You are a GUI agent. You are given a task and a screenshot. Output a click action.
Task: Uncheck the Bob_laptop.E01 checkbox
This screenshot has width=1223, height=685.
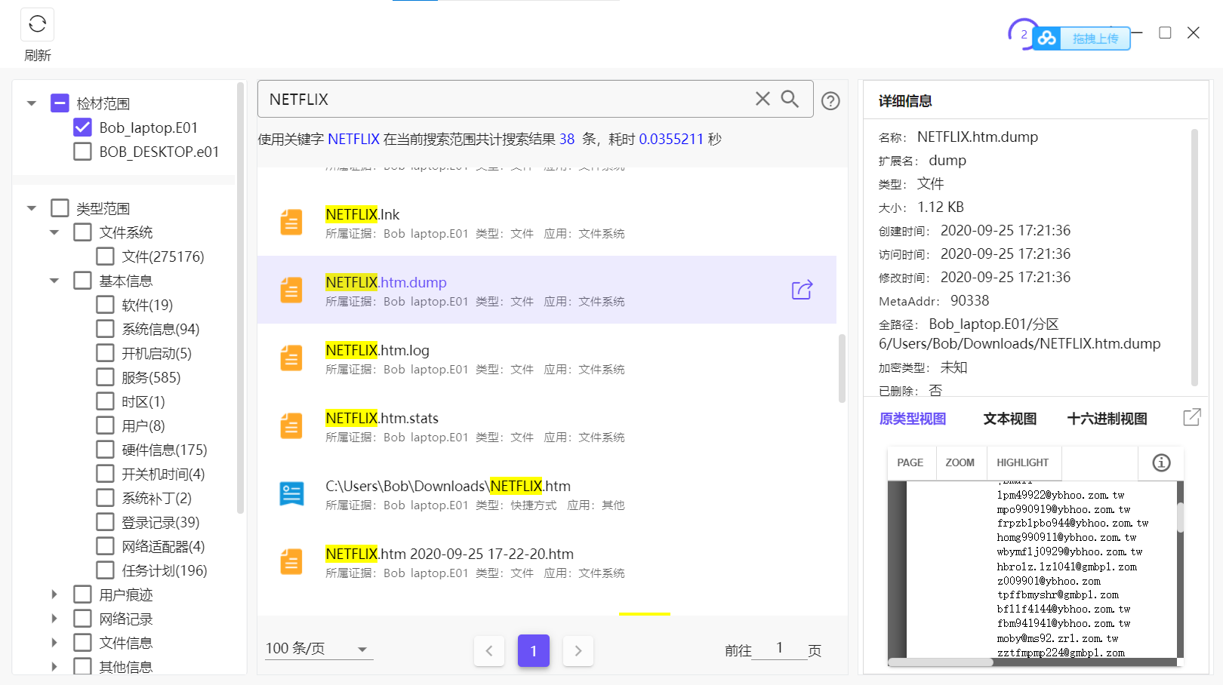(x=83, y=127)
